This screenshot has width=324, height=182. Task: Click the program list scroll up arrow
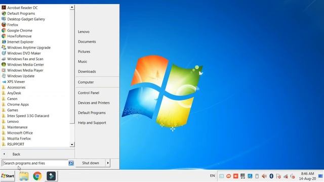pos(72,8)
